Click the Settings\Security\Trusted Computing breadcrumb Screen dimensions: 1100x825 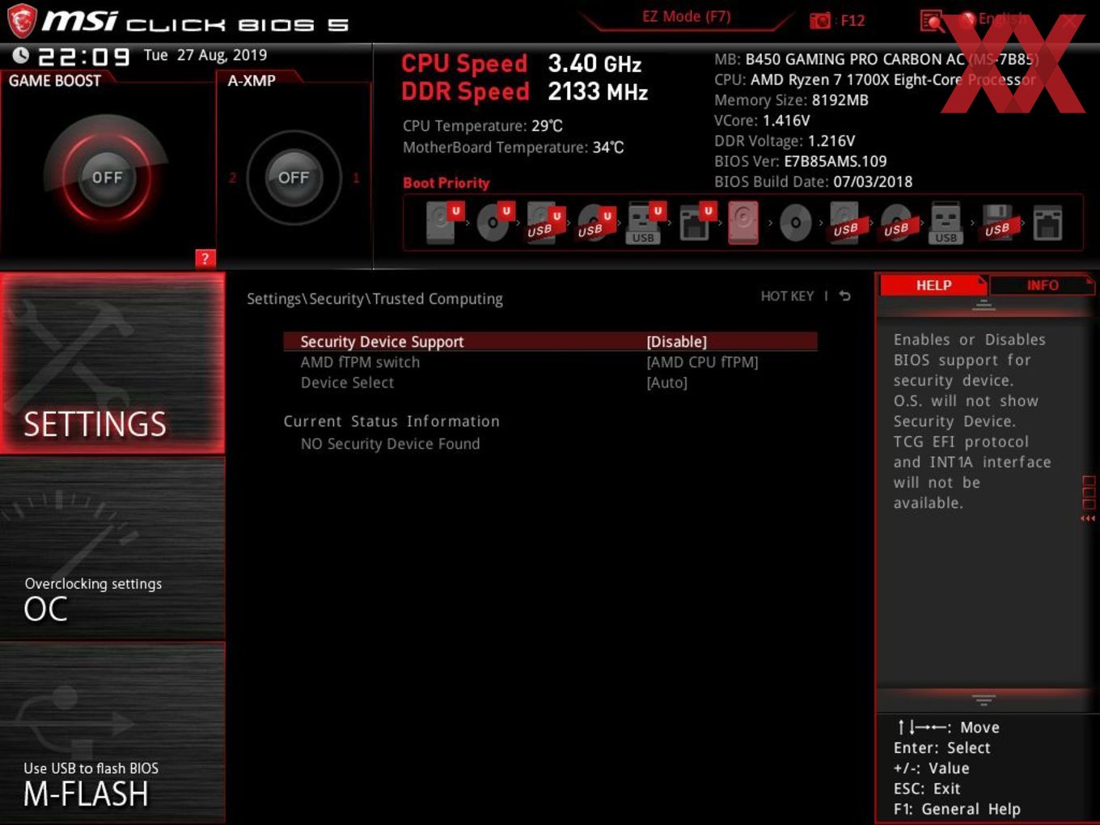[x=374, y=298]
